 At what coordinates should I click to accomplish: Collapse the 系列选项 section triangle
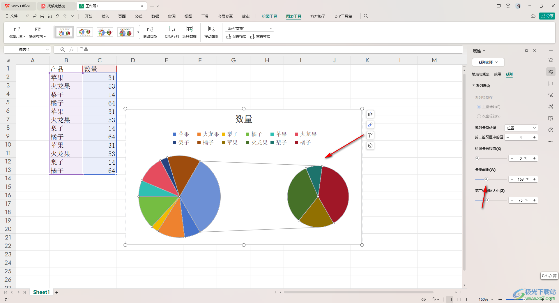point(473,85)
